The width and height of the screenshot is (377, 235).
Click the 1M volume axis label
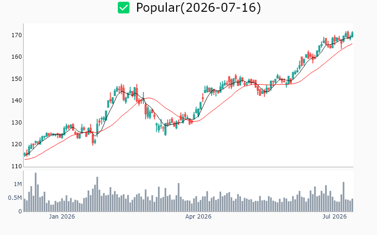click(x=17, y=184)
